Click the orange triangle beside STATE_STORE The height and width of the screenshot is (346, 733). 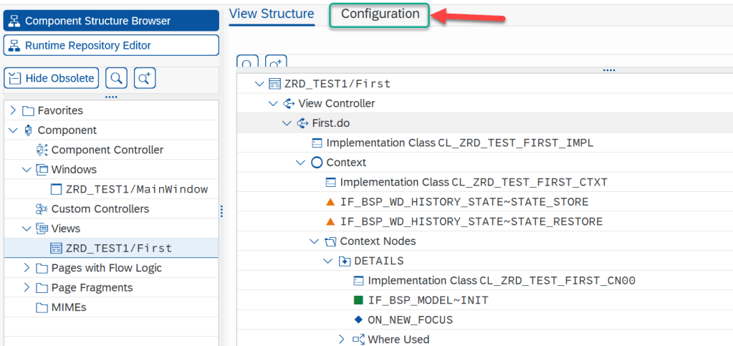pyautogui.click(x=330, y=202)
